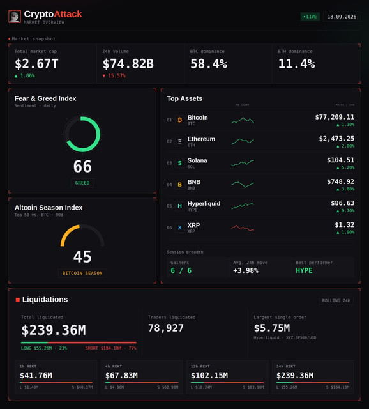This screenshot has width=369, height=409.
Task: Click the date 18.09.2026 badge
Action: pyautogui.click(x=342, y=17)
